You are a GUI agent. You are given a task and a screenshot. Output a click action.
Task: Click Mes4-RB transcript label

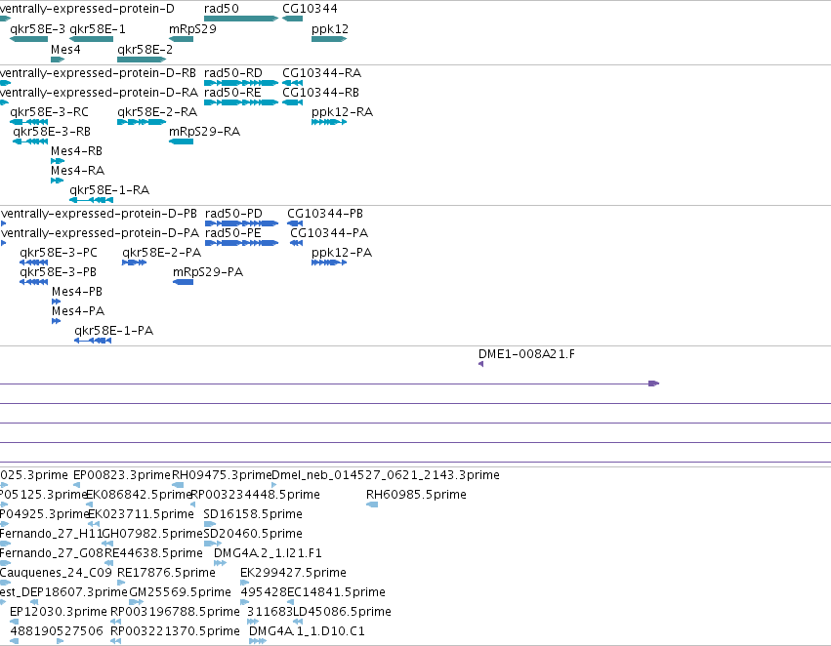76,151
